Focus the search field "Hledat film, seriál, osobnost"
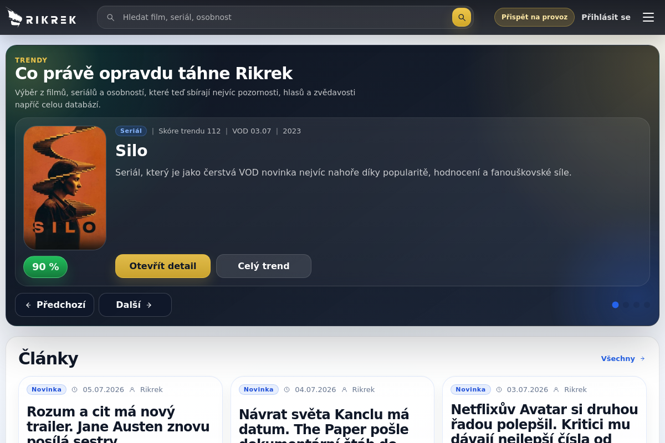The image size is (665, 443). [x=285, y=17]
